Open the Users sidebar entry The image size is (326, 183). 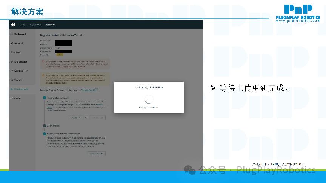pos(17,52)
